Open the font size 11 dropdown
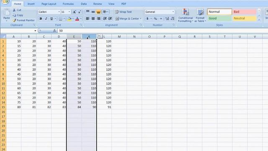268x151 pixels. [x=69, y=12]
